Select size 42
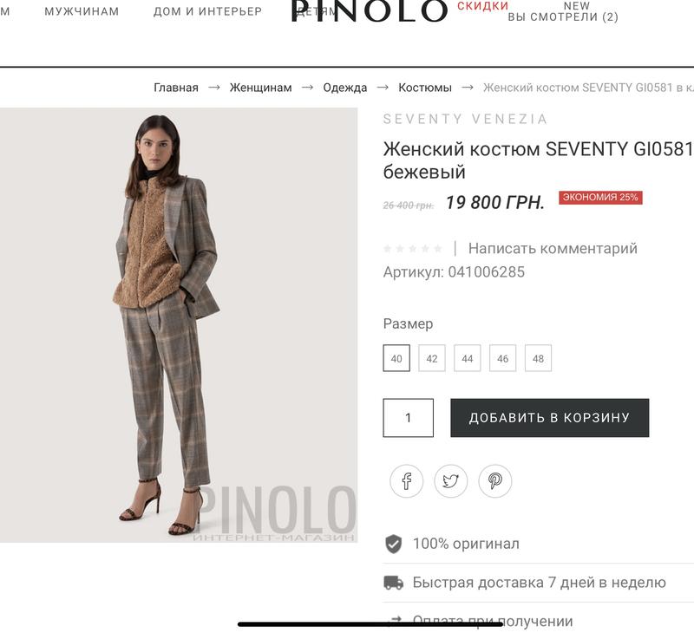 pyautogui.click(x=431, y=358)
